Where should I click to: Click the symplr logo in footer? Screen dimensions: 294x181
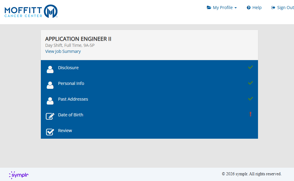point(19,175)
